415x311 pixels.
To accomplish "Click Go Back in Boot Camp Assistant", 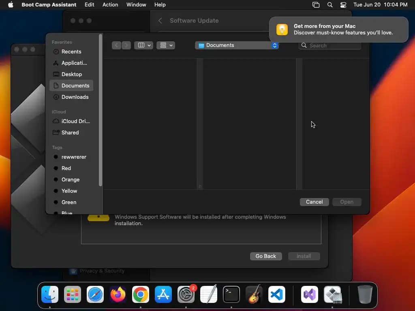I will click(x=266, y=256).
